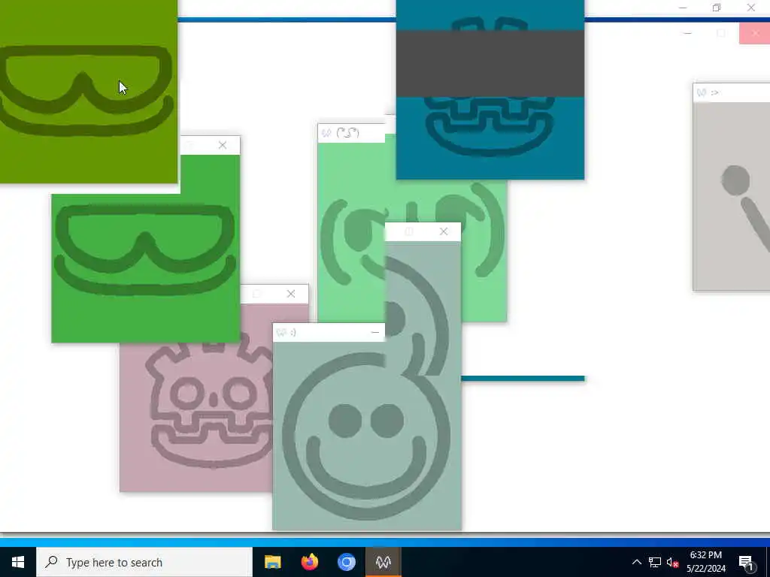This screenshot has height=577, width=770.
Task: Close the green sunglasses window
Action: [223, 145]
